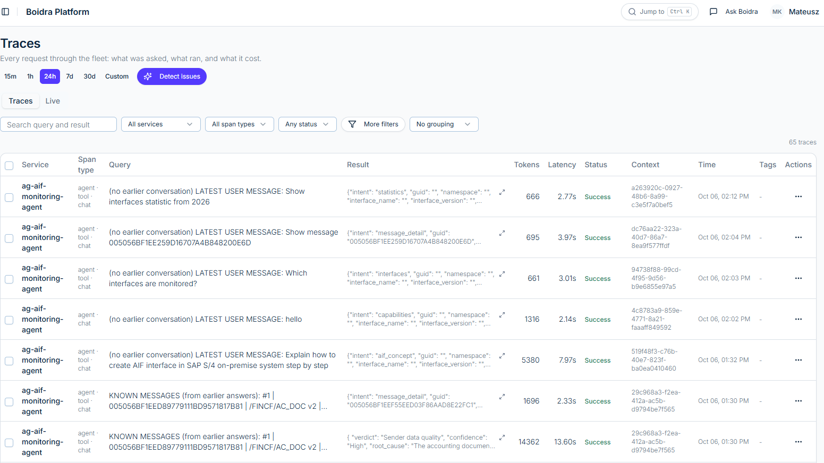Screen dimensions: 824x463
Task: Select the 'Show interfaces statistic from 2026' trace checkbox
Action: (x=9, y=198)
